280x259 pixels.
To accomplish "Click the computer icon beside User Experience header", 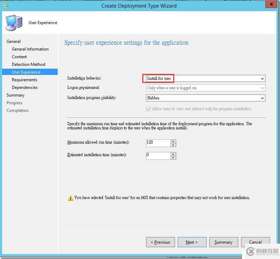I will tap(14, 23).
